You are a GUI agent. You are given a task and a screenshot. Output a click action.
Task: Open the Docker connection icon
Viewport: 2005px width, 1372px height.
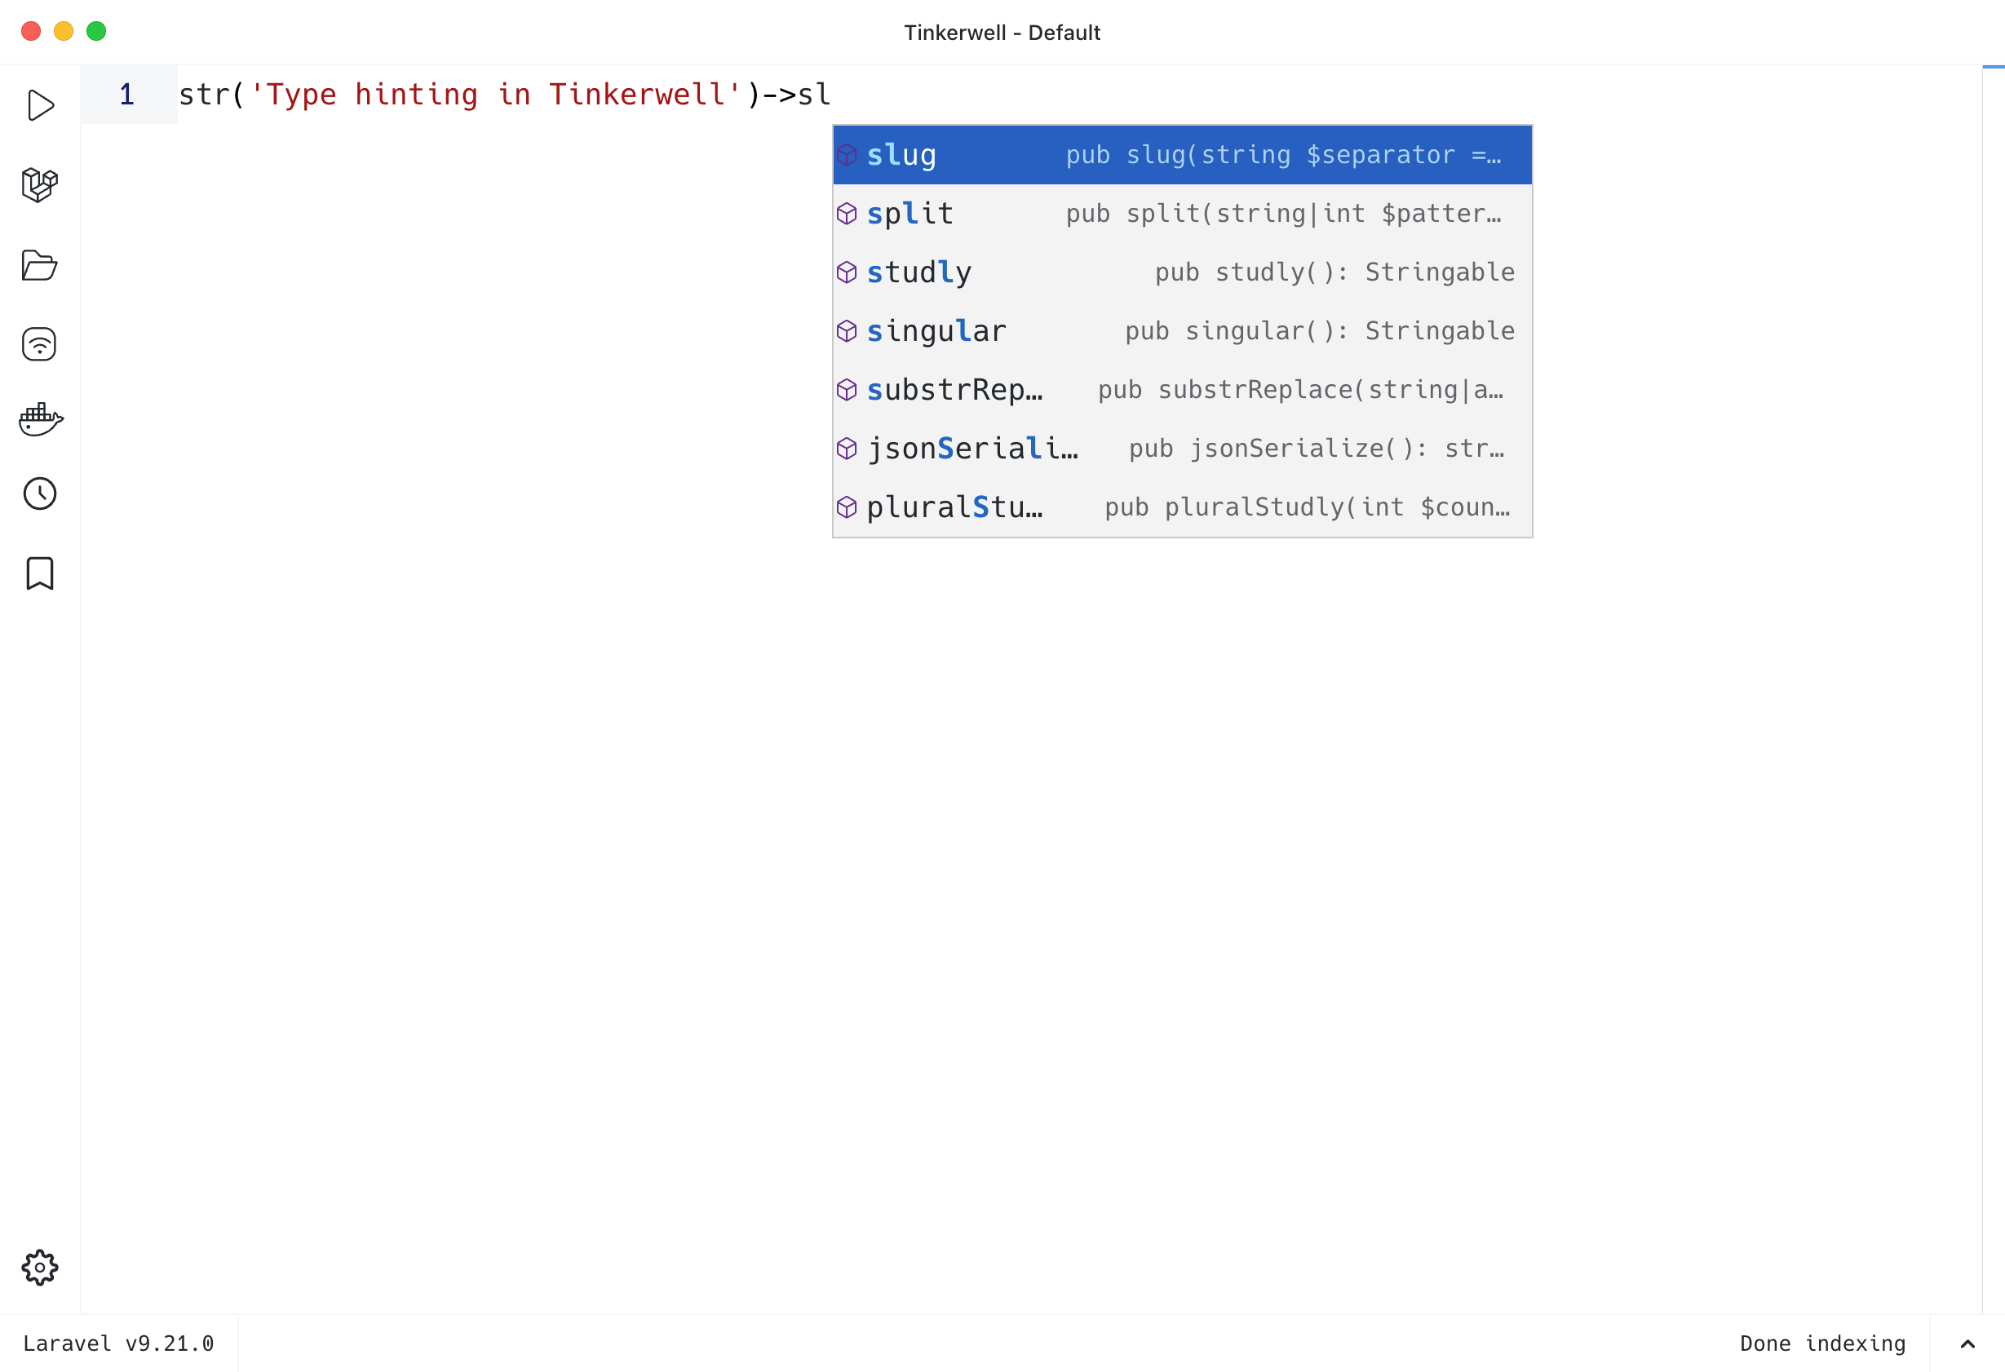[x=41, y=419]
